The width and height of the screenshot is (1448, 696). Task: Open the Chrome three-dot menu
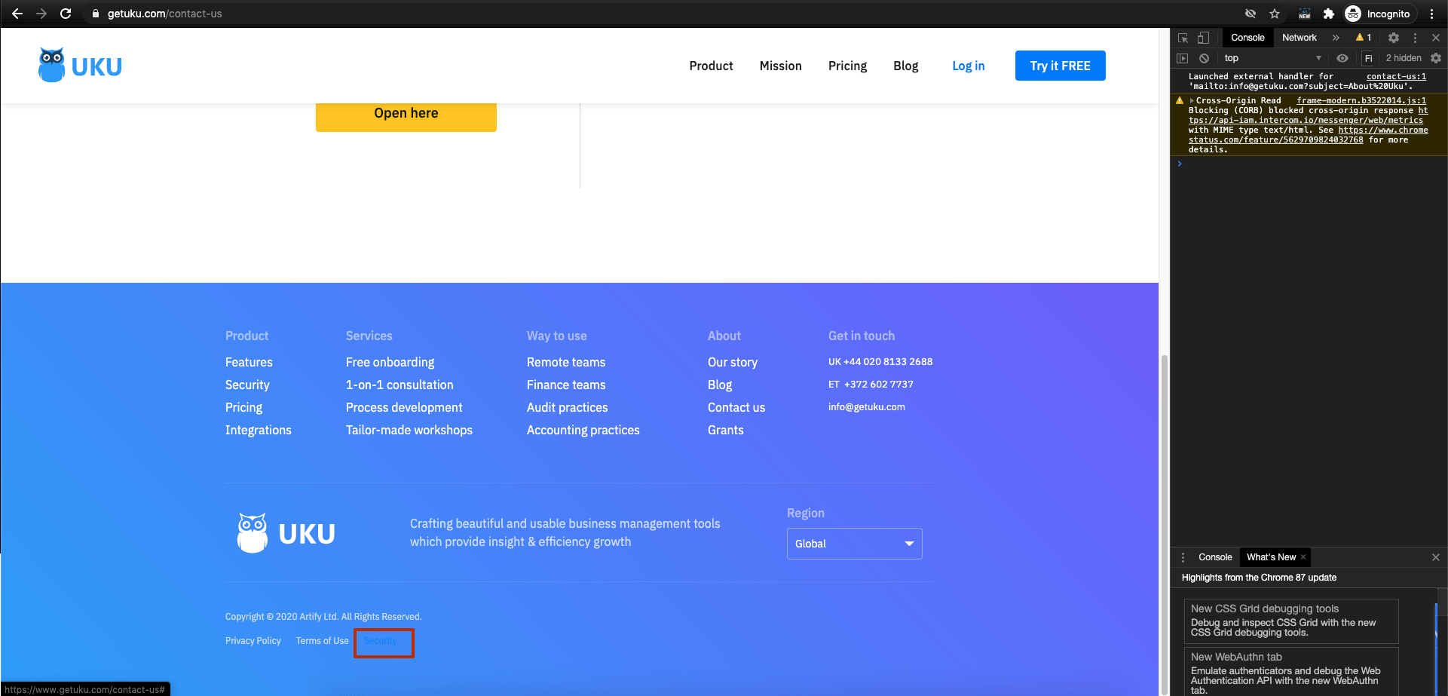1431,14
